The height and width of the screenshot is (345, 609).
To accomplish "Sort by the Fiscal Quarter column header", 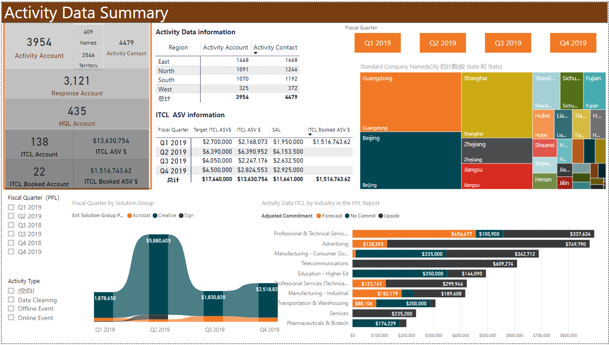I will pos(173,130).
